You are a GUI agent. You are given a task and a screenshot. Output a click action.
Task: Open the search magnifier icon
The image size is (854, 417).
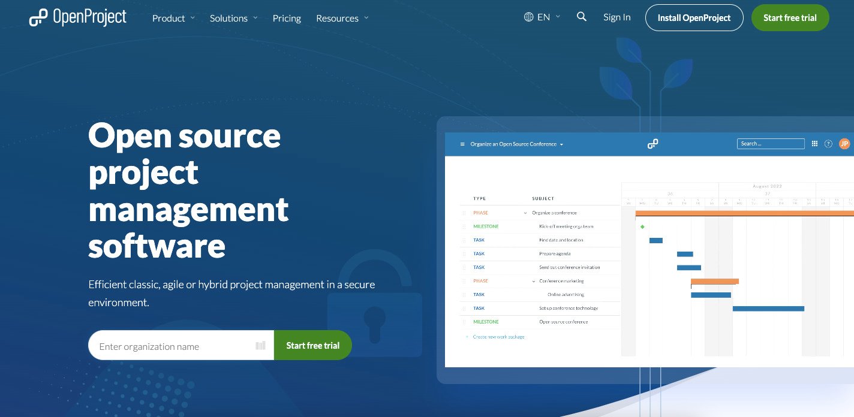click(x=581, y=17)
